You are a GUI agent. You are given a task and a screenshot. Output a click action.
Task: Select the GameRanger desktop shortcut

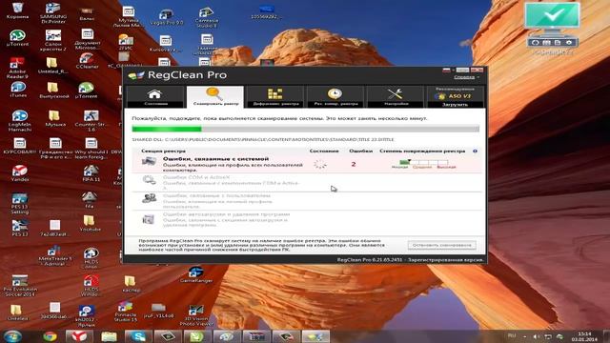coord(196,274)
